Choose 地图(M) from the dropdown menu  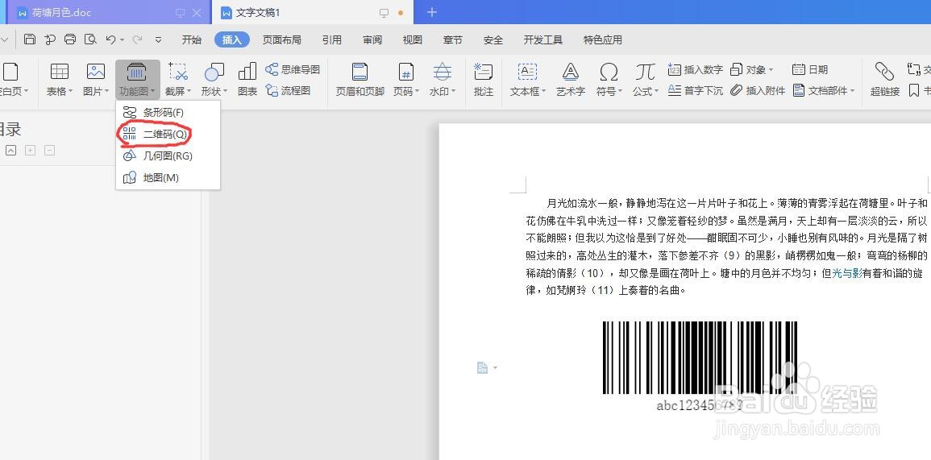pyautogui.click(x=168, y=177)
